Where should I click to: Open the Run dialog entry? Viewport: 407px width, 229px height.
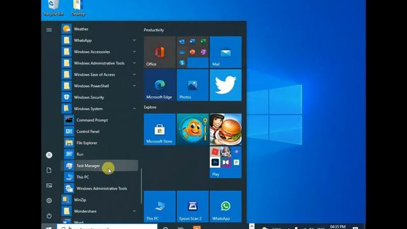click(100, 154)
